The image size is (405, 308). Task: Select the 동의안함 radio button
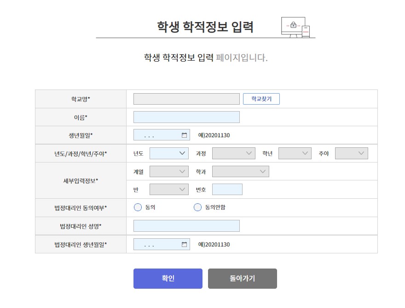pyautogui.click(x=197, y=207)
